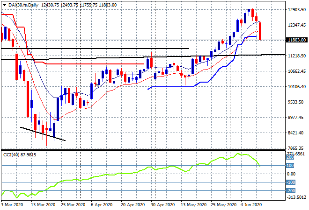Click the 13 May 2020 date label
Viewport: 309px width, 210px height.
(x=193, y=205)
